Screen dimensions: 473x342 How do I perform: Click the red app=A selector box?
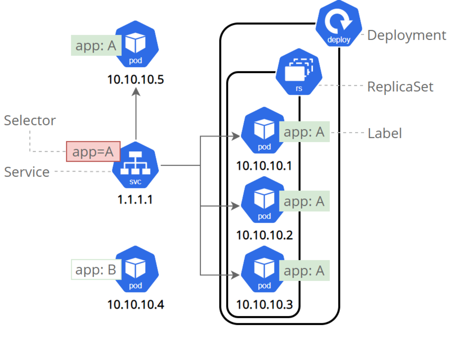point(93,152)
